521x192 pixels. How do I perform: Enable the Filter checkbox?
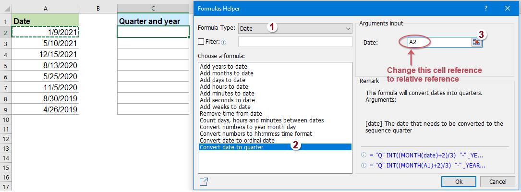point(201,42)
